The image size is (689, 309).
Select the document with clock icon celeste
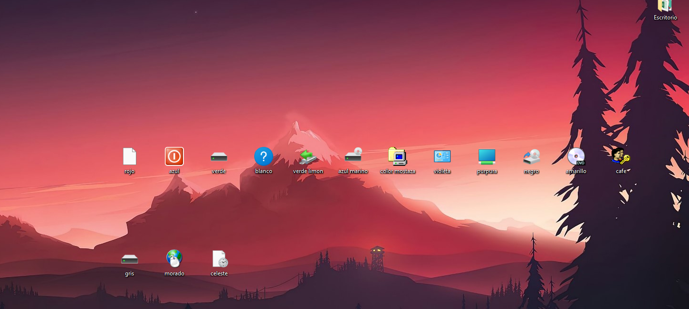(220, 259)
